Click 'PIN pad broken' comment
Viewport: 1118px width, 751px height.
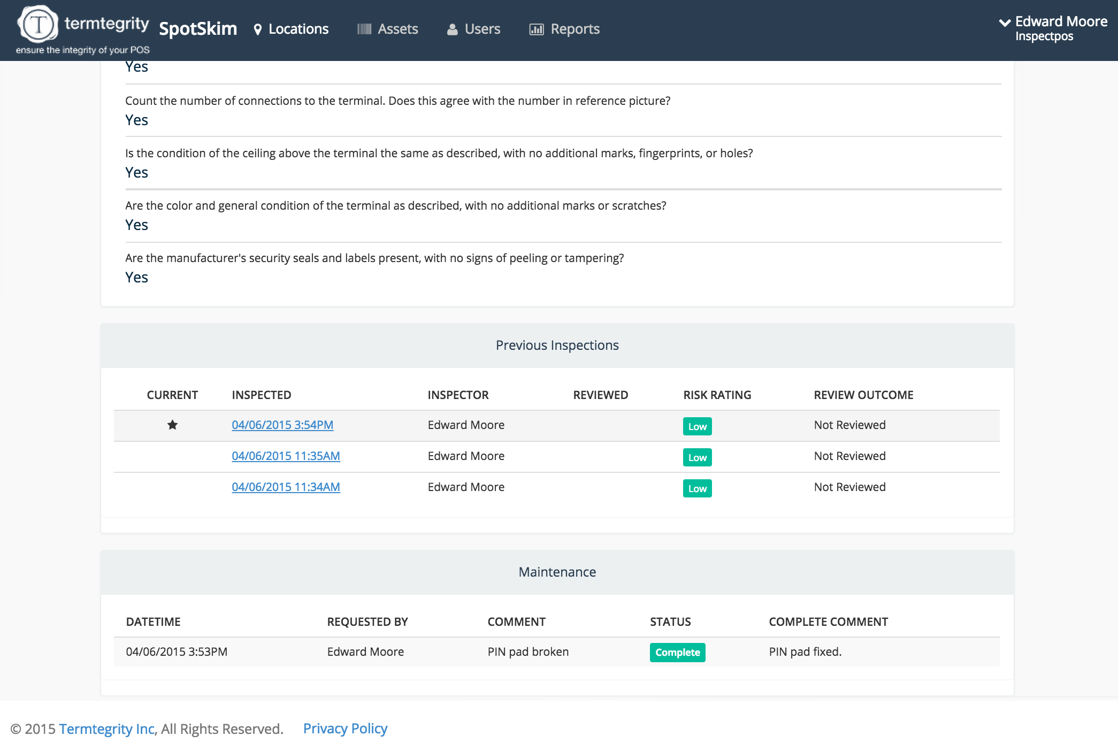528,652
